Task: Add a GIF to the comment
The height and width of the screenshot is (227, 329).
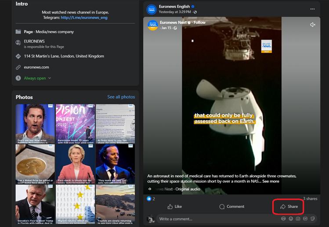Action: [305, 219]
